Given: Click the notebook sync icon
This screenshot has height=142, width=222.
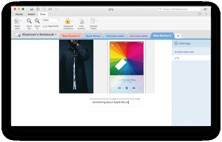Looking at the screenshot, I should tap(18, 35).
